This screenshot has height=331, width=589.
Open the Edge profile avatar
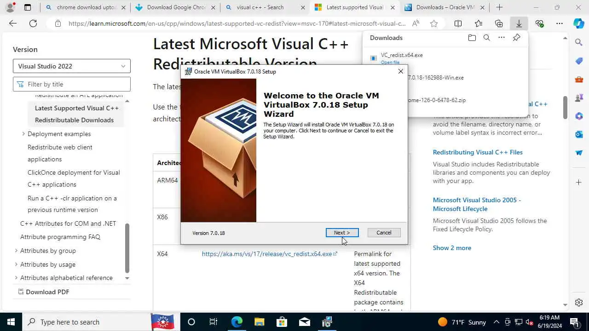tap(10, 7)
